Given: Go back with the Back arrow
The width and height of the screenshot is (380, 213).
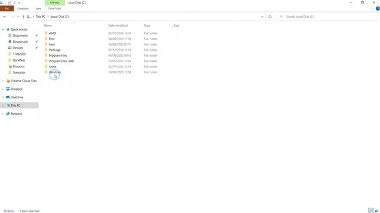Looking at the screenshot, I should tap(5, 17).
